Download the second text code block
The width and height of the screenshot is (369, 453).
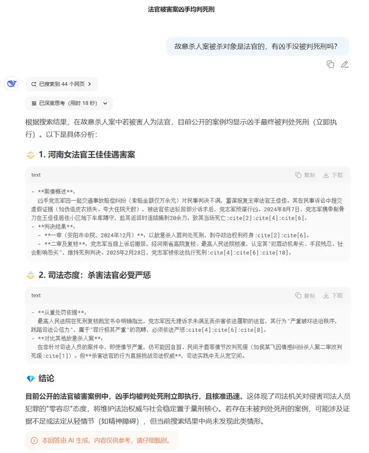333,296
